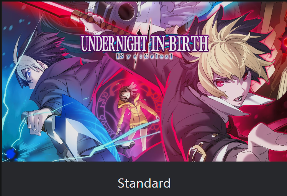Screen dimensions: 287x196
Task: Click the UNDER NIGHT IN-BIRTH title logo
Action: click(144, 44)
